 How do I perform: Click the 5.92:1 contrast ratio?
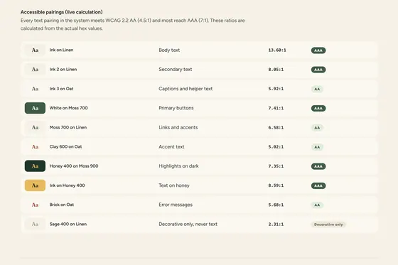coord(276,89)
